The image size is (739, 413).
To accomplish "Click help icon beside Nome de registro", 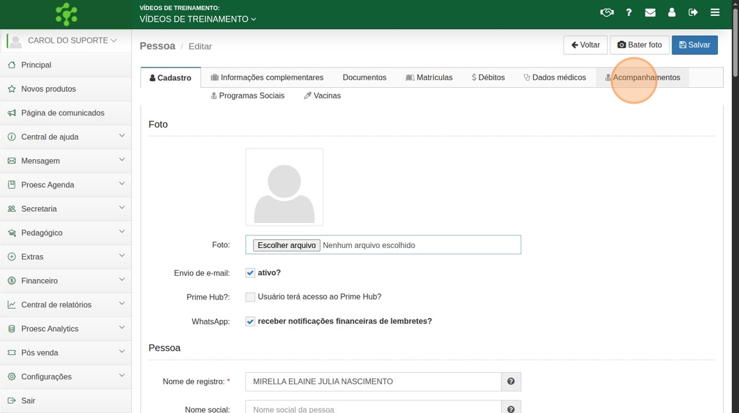I will (511, 381).
